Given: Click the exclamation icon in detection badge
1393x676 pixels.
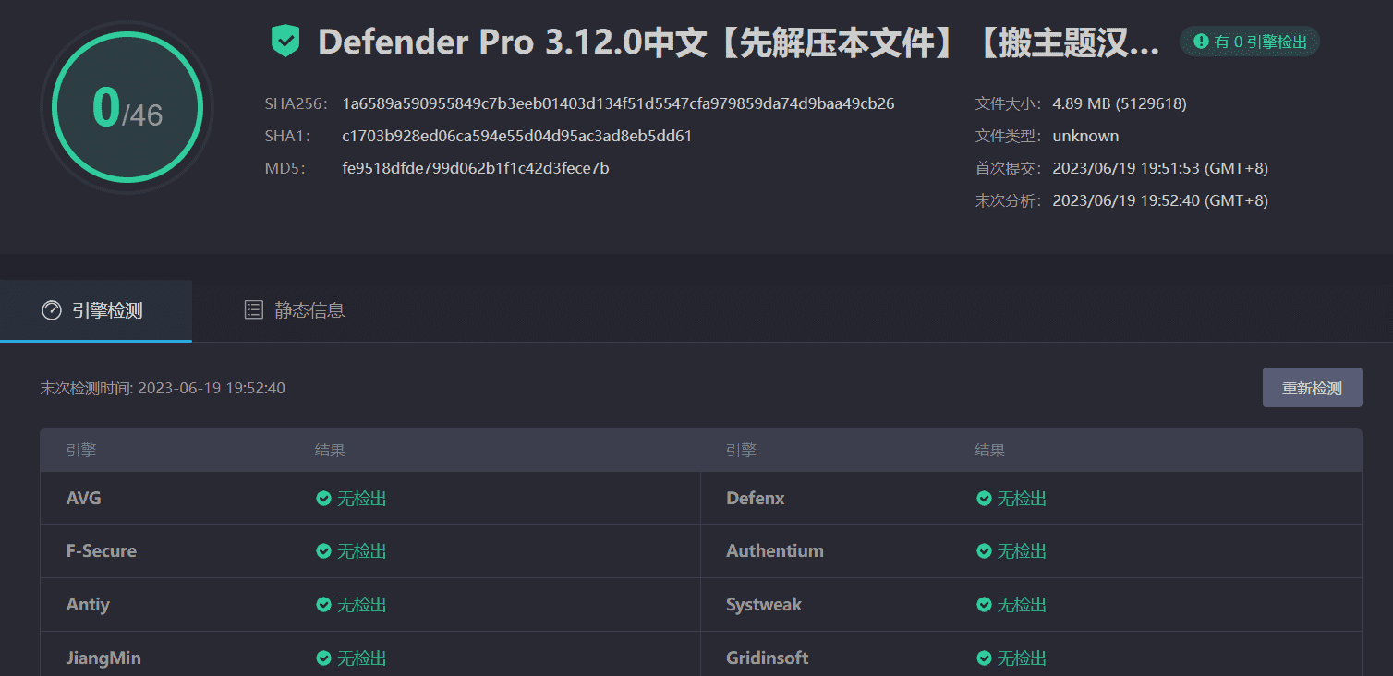Looking at the screenshot, I should click(x=1201, y=42).
